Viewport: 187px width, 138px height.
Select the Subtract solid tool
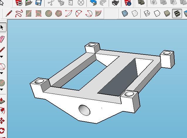(174, 2)
